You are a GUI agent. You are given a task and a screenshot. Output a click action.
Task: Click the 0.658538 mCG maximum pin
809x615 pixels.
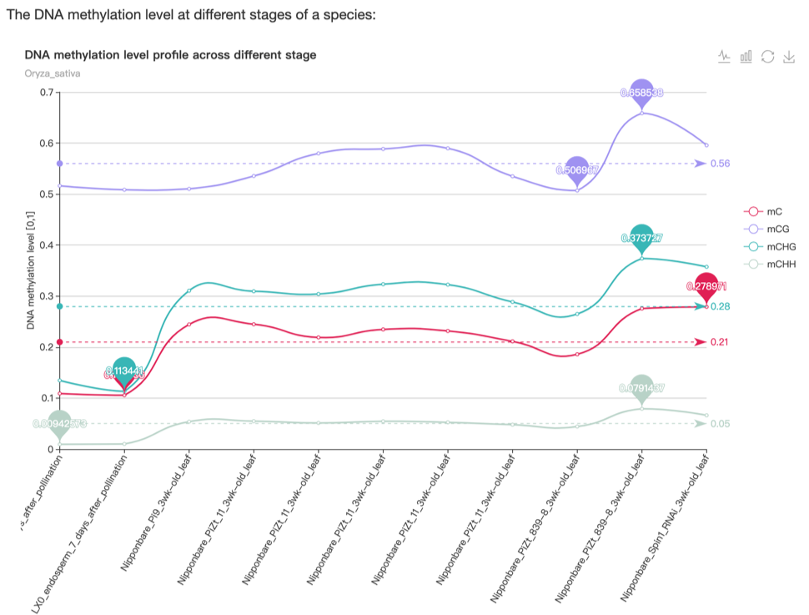pos(641,93)
